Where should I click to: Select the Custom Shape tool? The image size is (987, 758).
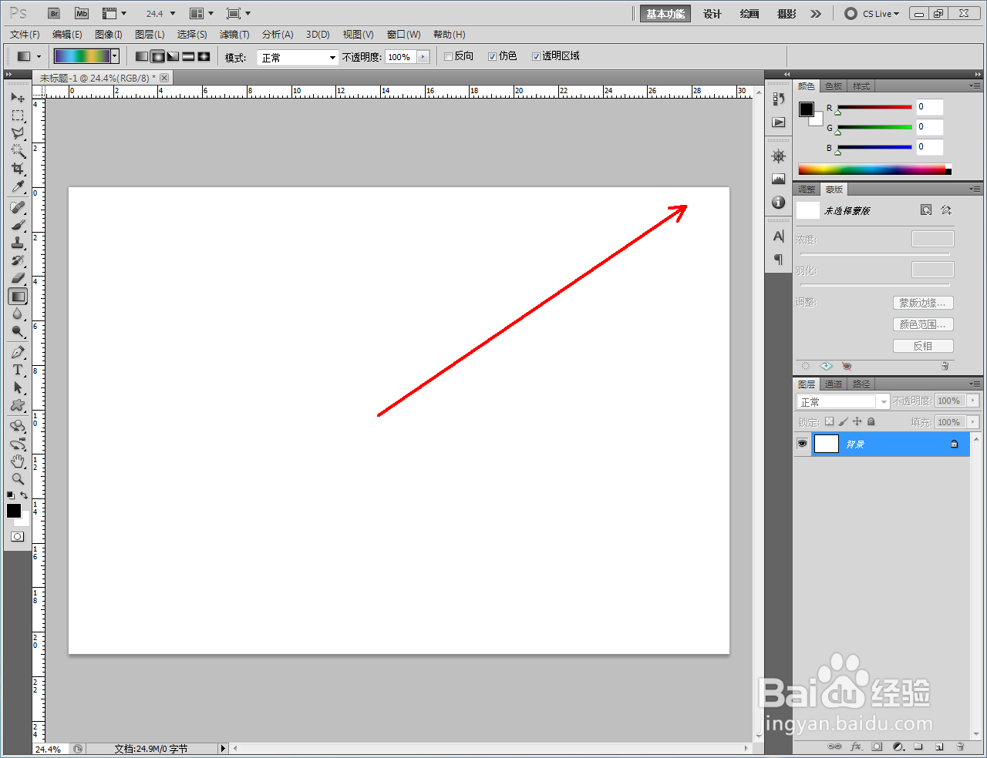[x=18, y=405]
